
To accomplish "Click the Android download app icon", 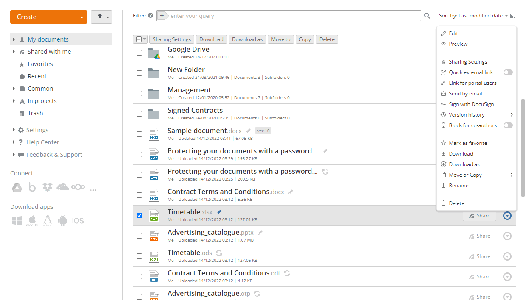I will [x=62, y=220].
